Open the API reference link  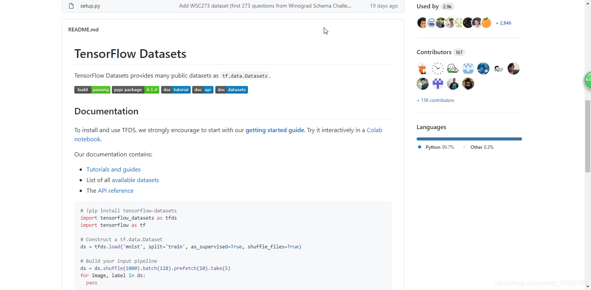coord(116,191)
